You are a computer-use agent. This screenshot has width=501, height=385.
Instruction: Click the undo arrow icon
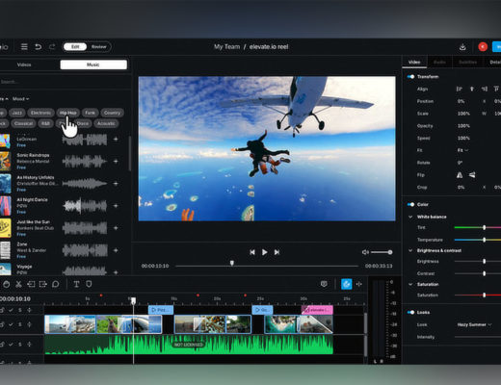(39, 47)
